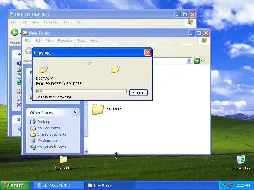Screen dimensions: 254x190
Task: Click envelope e-mail icon in UDF VOLUME sidebar
Action: tap(19, 98)
